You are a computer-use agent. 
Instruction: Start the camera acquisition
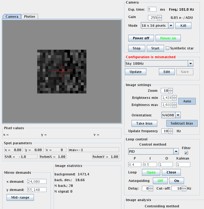tap(155, 48)
